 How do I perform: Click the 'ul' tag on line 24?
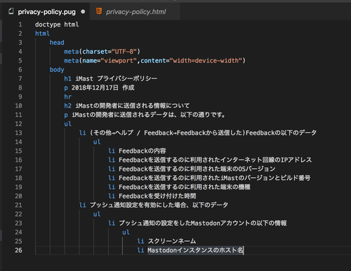[x=126, y=232]
